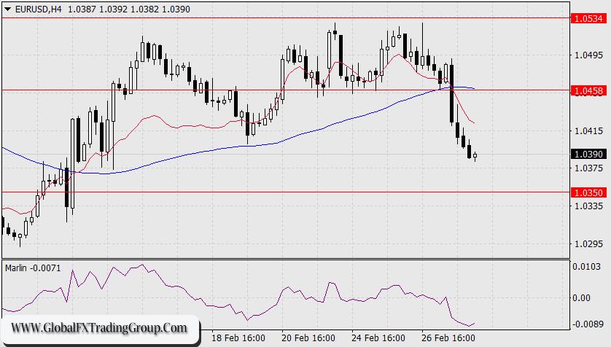The image size is (611, 347).
Task: Click the Marlin -0.0071 indicator label
Action: (x=33, y=268)
